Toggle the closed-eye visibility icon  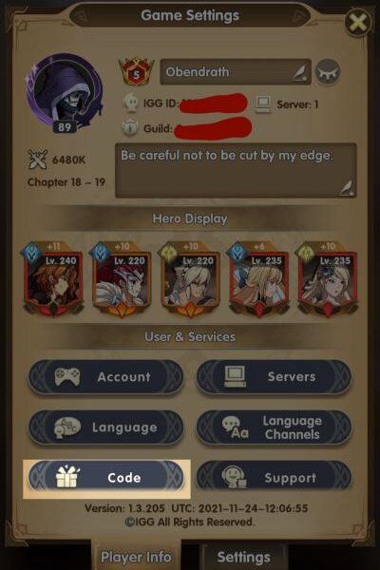pyautogui.click(x=327, y=72)
